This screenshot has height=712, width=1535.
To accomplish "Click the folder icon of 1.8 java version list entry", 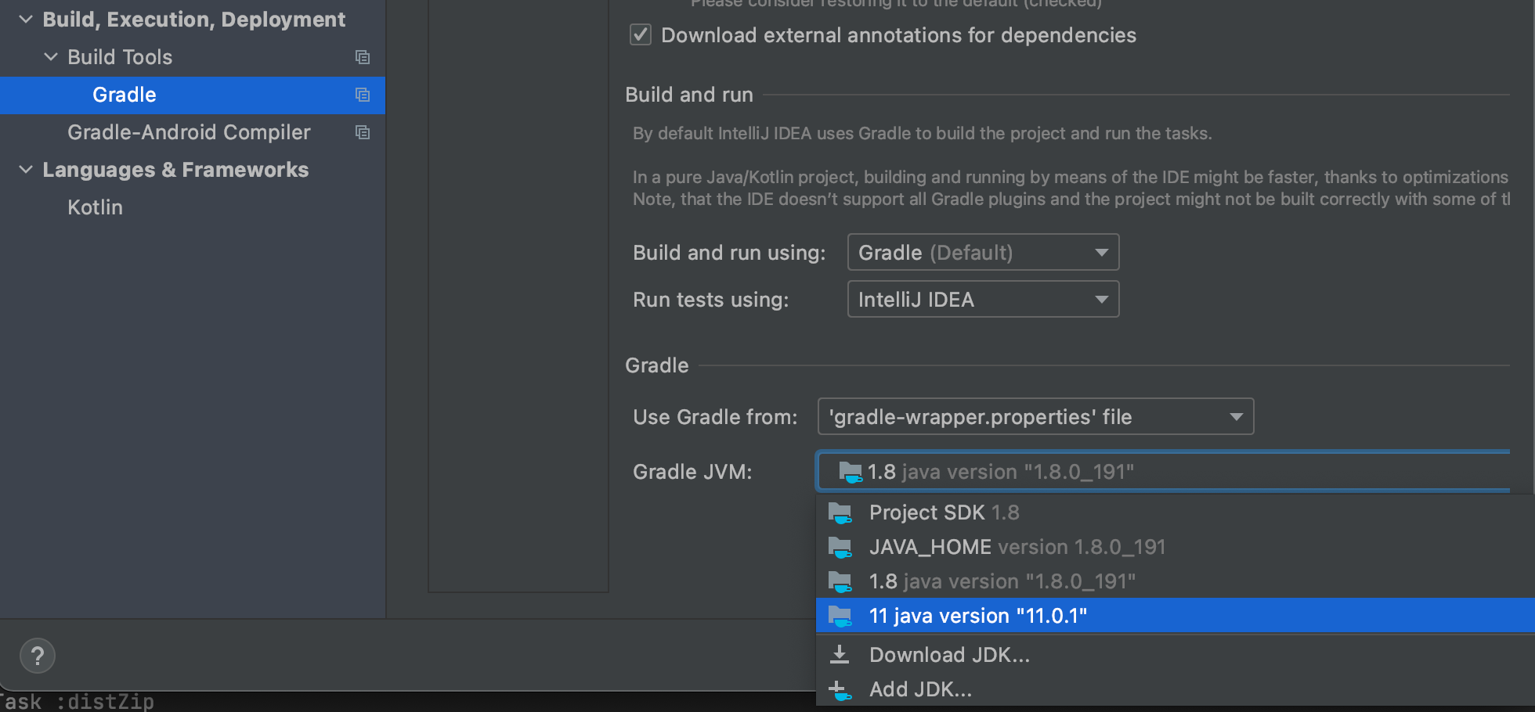I will tap(840, 582).
